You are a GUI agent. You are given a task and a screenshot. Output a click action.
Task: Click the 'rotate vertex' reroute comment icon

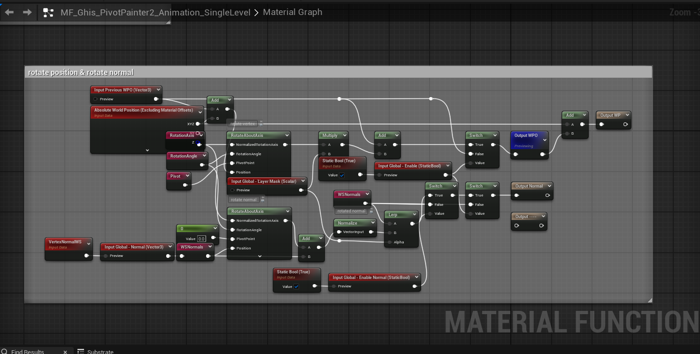[x=261, y=124]
